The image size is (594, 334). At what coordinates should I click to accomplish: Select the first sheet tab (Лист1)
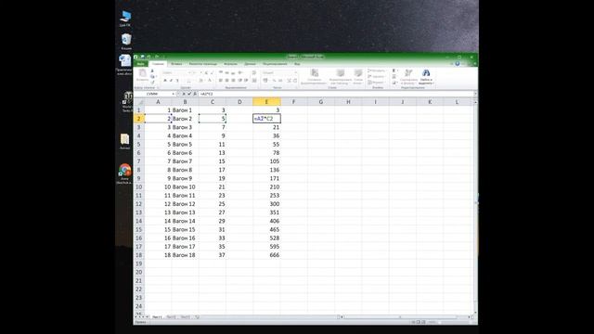[157, 317]
